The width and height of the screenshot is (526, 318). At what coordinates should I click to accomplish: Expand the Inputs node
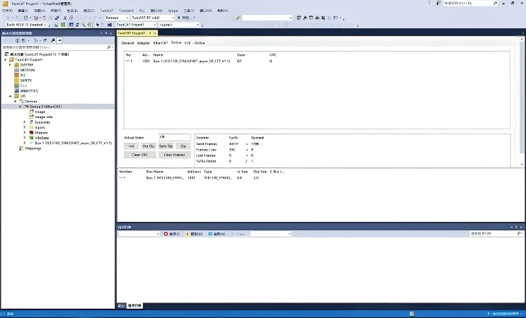(25, 127)
